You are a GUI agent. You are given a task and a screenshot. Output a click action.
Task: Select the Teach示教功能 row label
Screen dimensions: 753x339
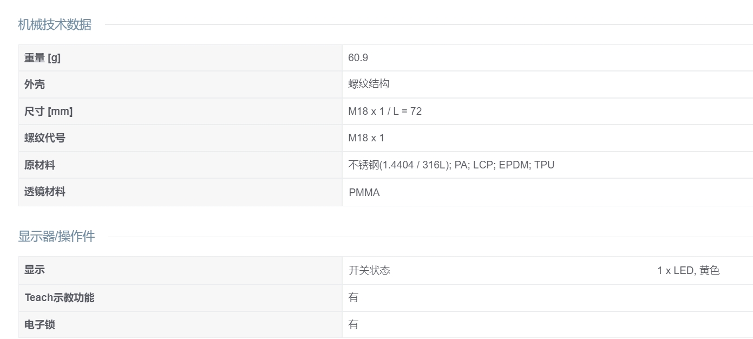click(59, 298)
